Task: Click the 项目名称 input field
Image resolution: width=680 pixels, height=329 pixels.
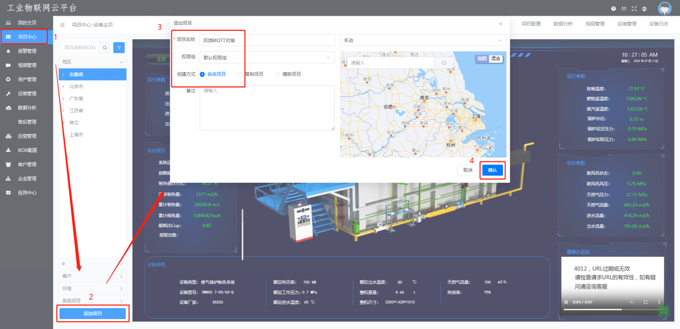Action: coord(267,40)
